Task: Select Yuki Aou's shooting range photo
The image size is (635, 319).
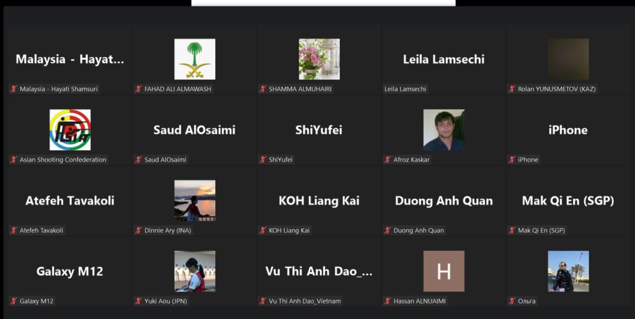Action: [195, 271]
